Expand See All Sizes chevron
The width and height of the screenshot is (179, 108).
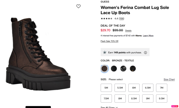[109, 107]
